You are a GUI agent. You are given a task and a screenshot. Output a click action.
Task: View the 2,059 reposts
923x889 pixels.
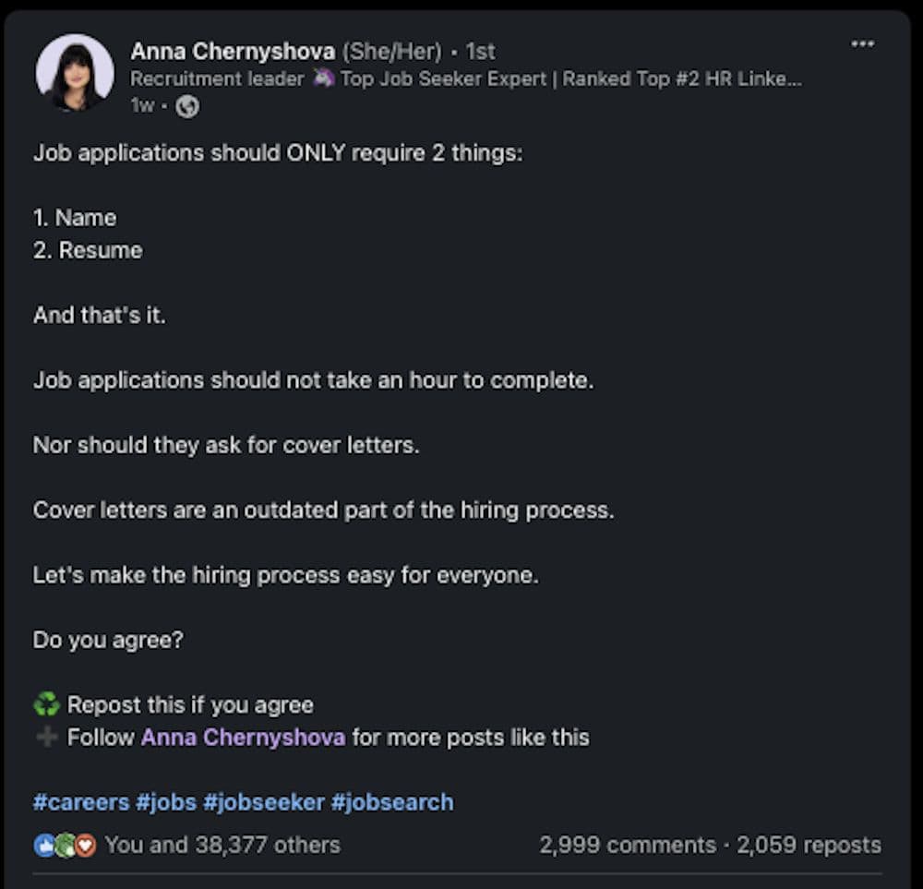pyautogui.click(x=809, y=844)
